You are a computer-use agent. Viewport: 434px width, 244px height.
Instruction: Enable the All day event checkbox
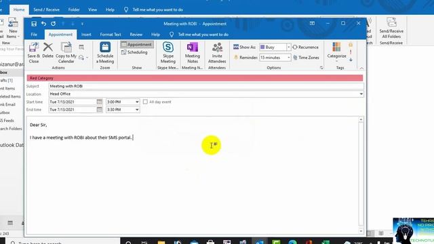[145, 102]
